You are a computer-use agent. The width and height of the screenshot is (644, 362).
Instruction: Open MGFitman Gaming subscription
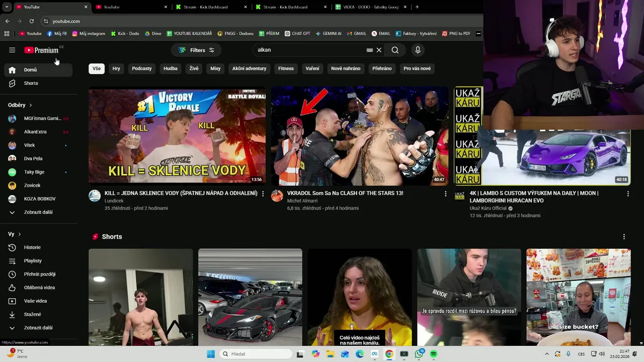click(38, 118)
